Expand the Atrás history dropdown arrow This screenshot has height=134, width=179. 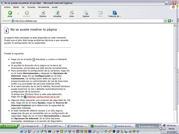(18, 14)
